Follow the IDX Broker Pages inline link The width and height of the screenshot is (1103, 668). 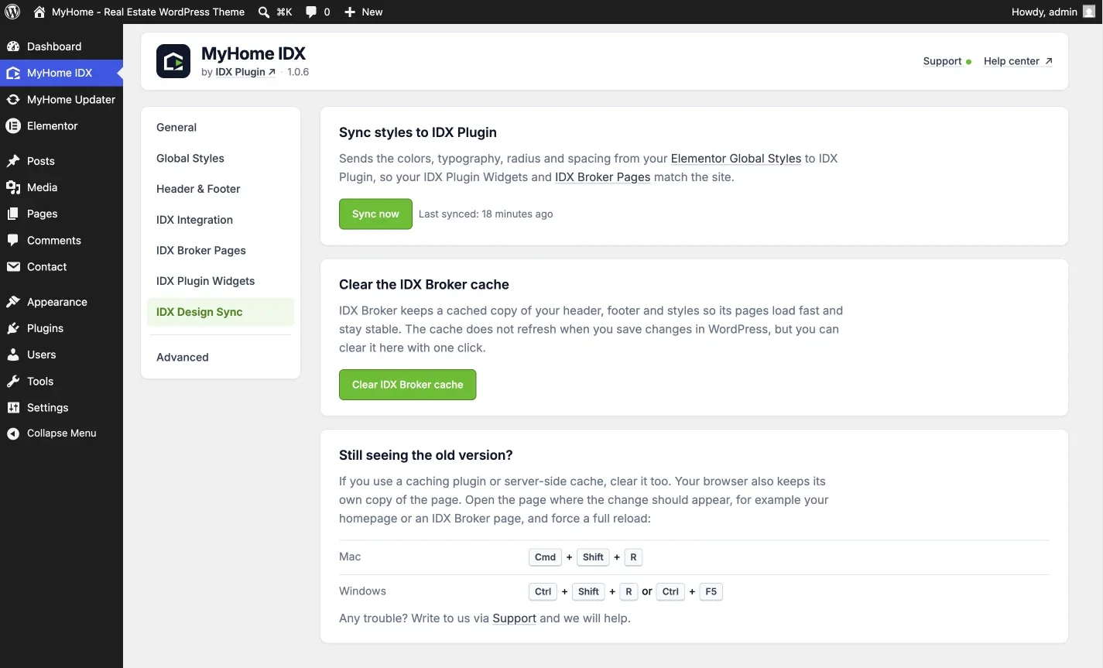point(602,177)
